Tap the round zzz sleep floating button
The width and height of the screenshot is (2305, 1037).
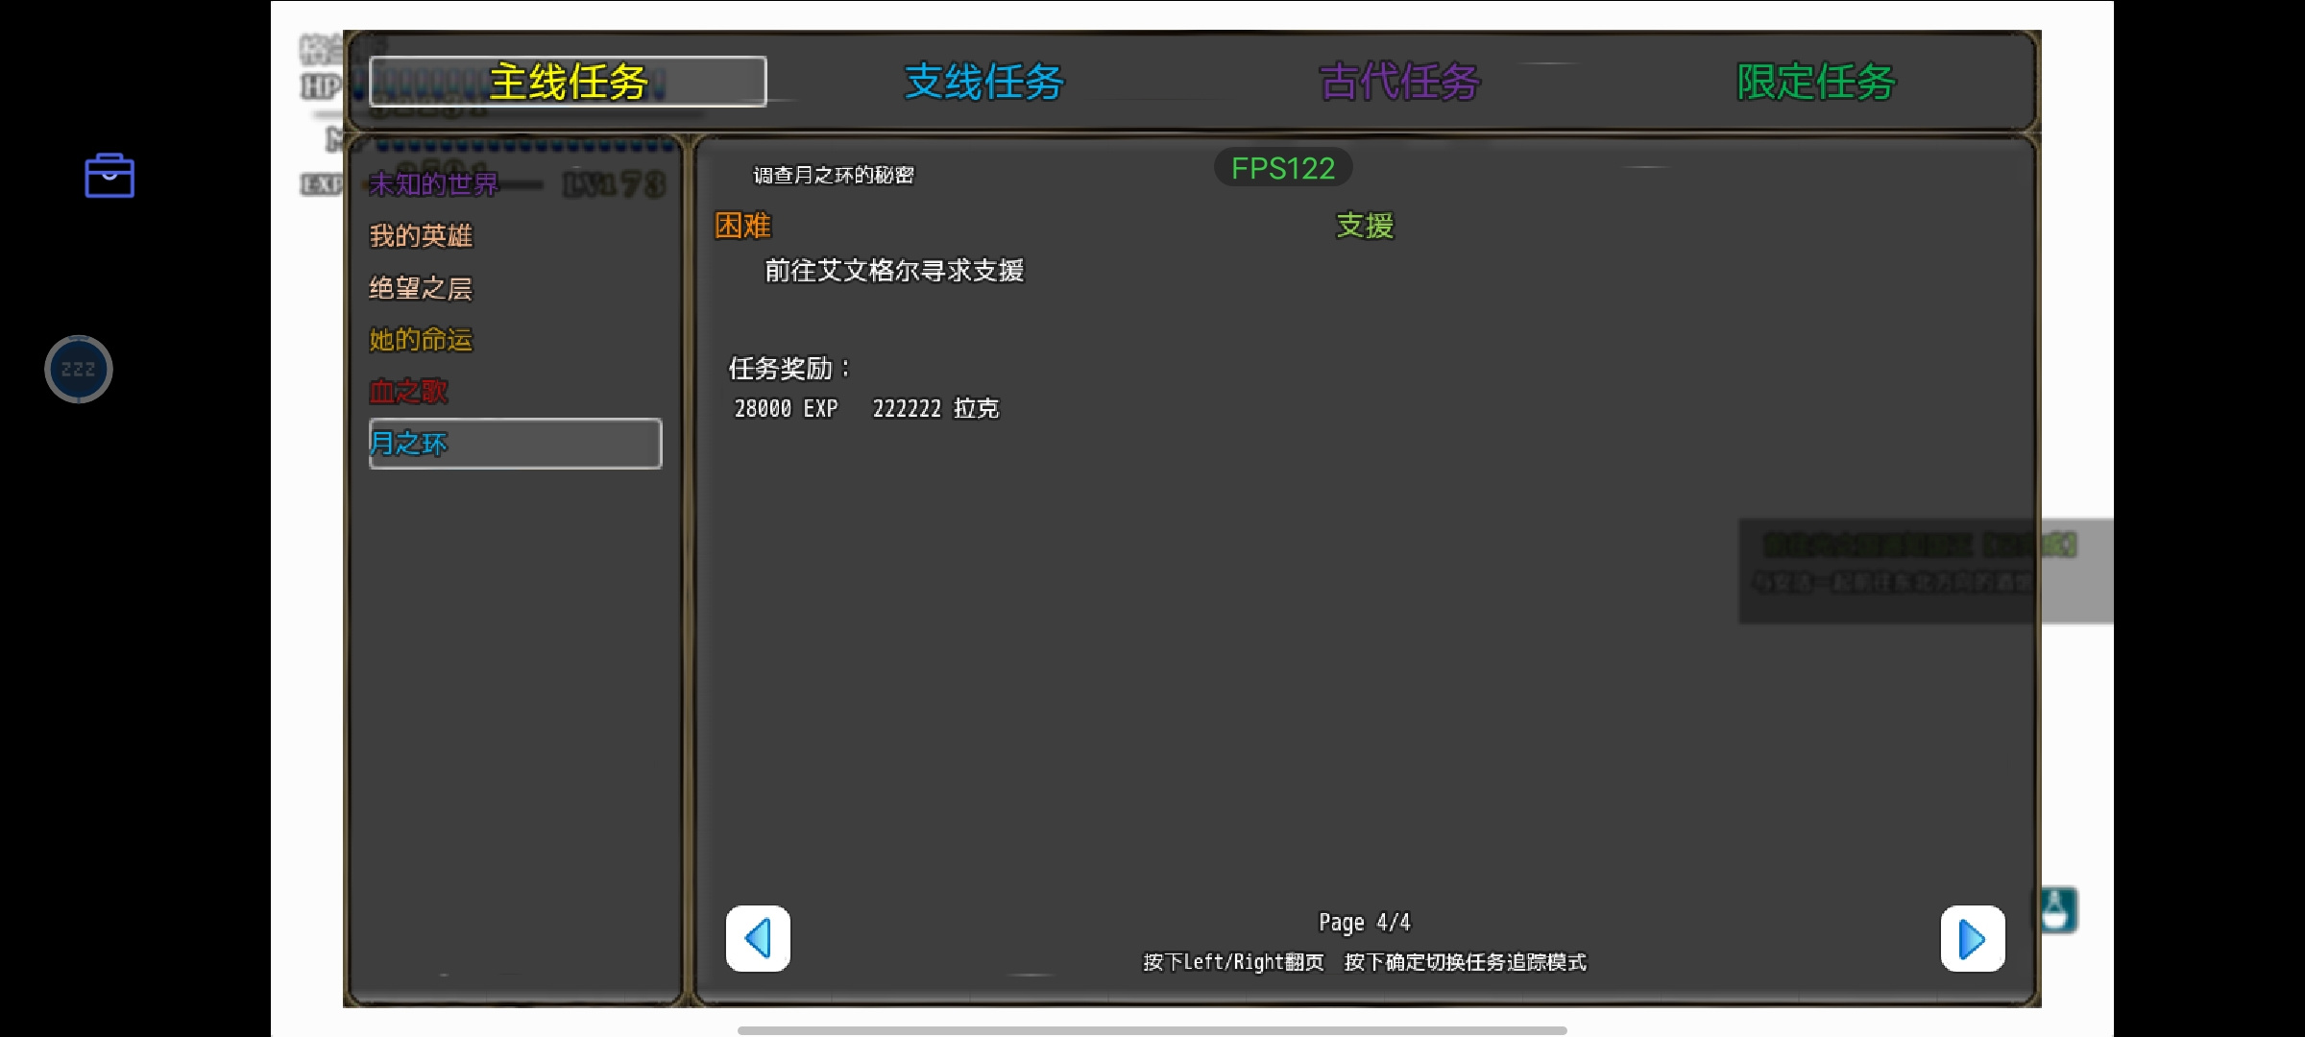coord(79,369)
